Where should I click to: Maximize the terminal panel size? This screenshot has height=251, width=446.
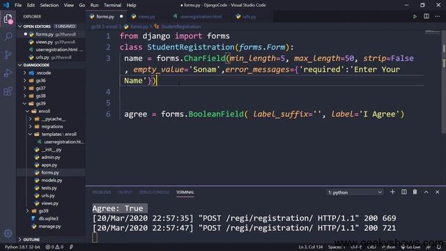click(426, 192)
